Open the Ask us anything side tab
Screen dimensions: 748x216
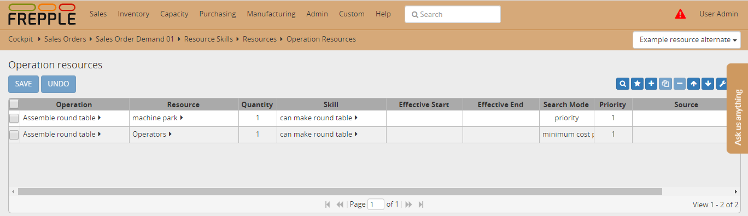tap(738, 108)
